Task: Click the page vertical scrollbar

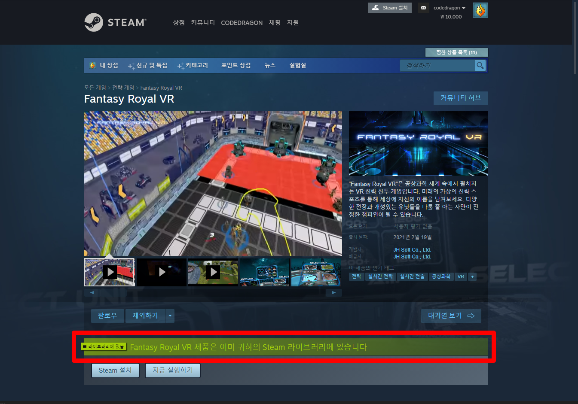Action: click(575, 38)
